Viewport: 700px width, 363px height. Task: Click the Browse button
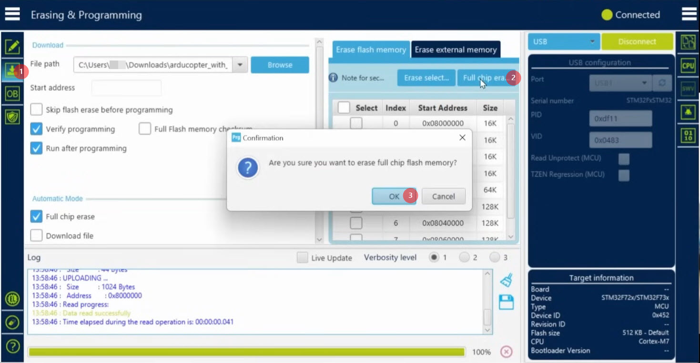click(280, 65)
